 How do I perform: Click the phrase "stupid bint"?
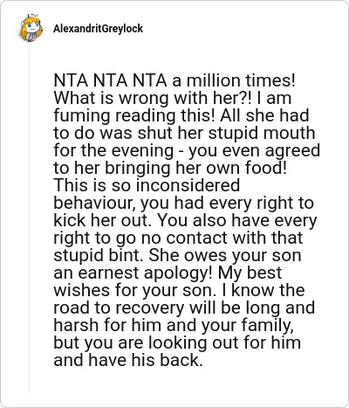click(x=99, y=255)
